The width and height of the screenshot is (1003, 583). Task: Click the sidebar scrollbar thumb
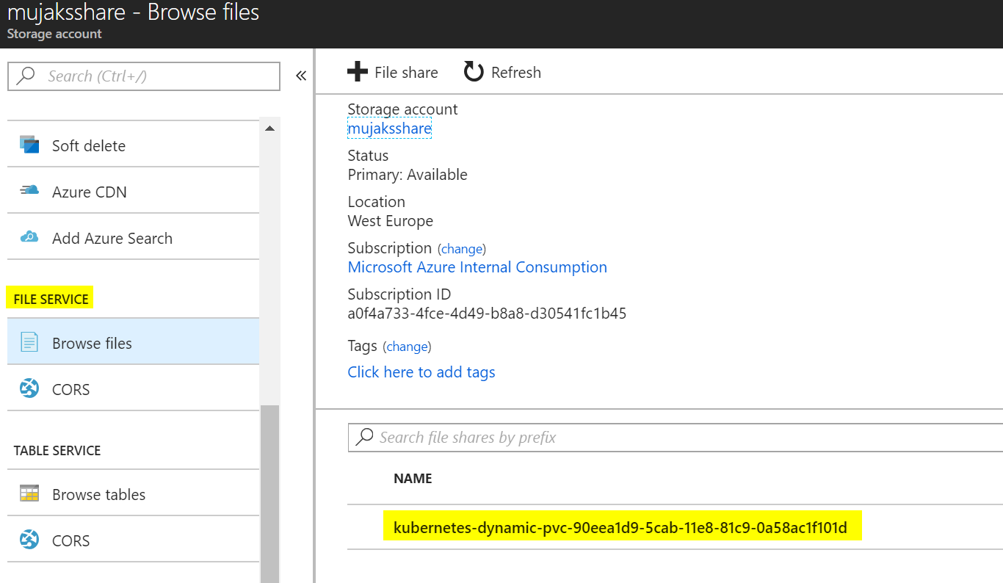tap(269, 493)
